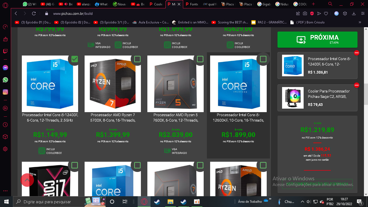
Task: Remove Intel Core i5-12400F from the build summary
Action: (357, 53)
